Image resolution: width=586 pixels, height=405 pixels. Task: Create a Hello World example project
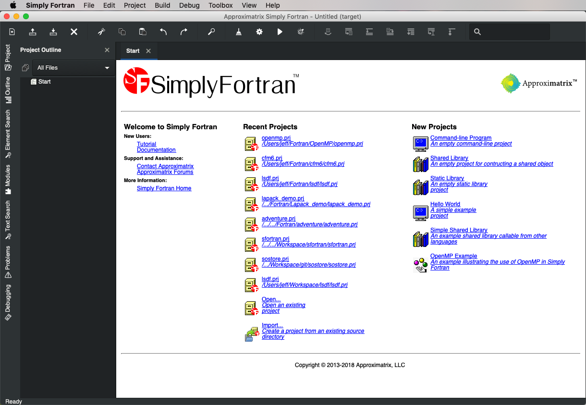click(x=445, y=204)
